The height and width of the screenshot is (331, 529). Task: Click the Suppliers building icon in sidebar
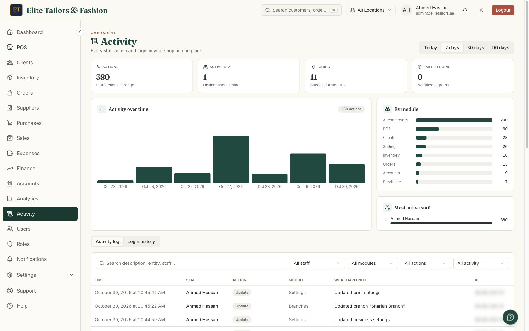[x=10, y=108]
